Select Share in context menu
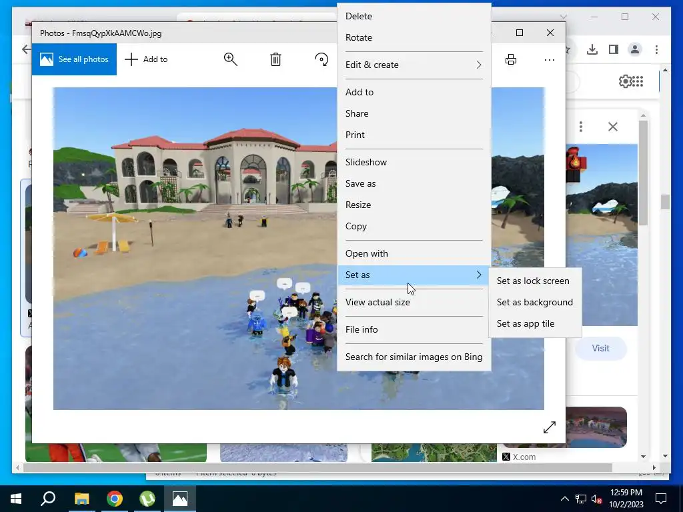This screenshot has width=683, height=512. click(x=414, y=113)
